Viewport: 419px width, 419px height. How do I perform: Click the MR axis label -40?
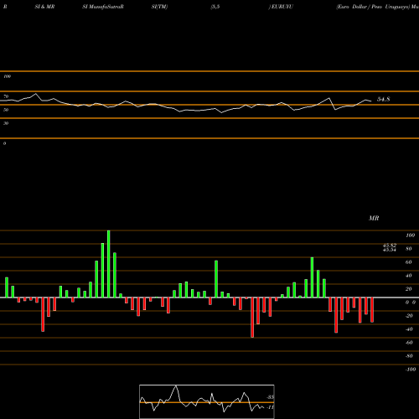(409, 329)
